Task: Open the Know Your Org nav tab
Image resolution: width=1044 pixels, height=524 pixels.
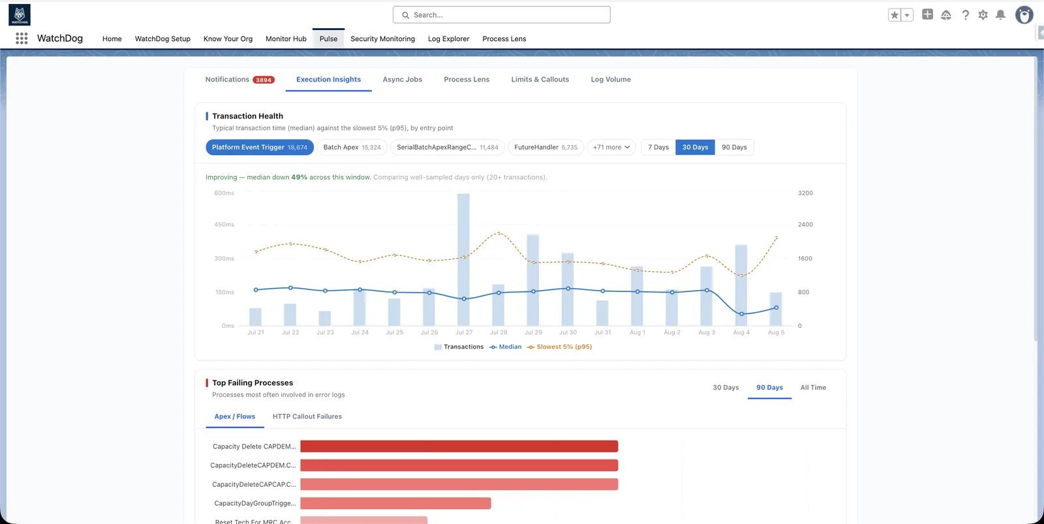Action: point(228,39)
